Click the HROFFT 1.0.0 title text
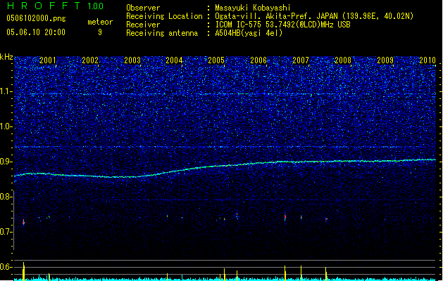 click(55, 6)
